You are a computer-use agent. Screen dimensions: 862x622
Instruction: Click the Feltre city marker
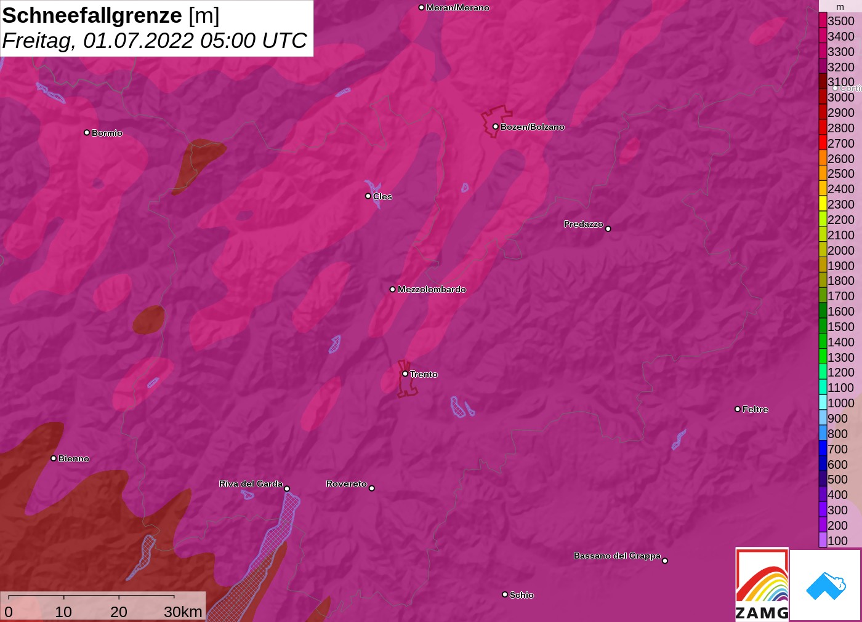click(738, 409)
